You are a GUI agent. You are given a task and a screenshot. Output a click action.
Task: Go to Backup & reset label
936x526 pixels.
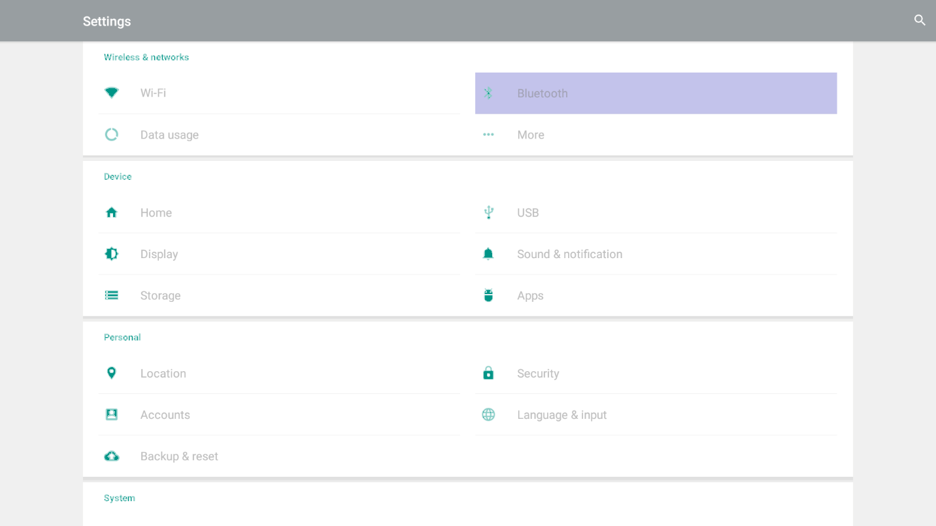[x=179, y=456]
